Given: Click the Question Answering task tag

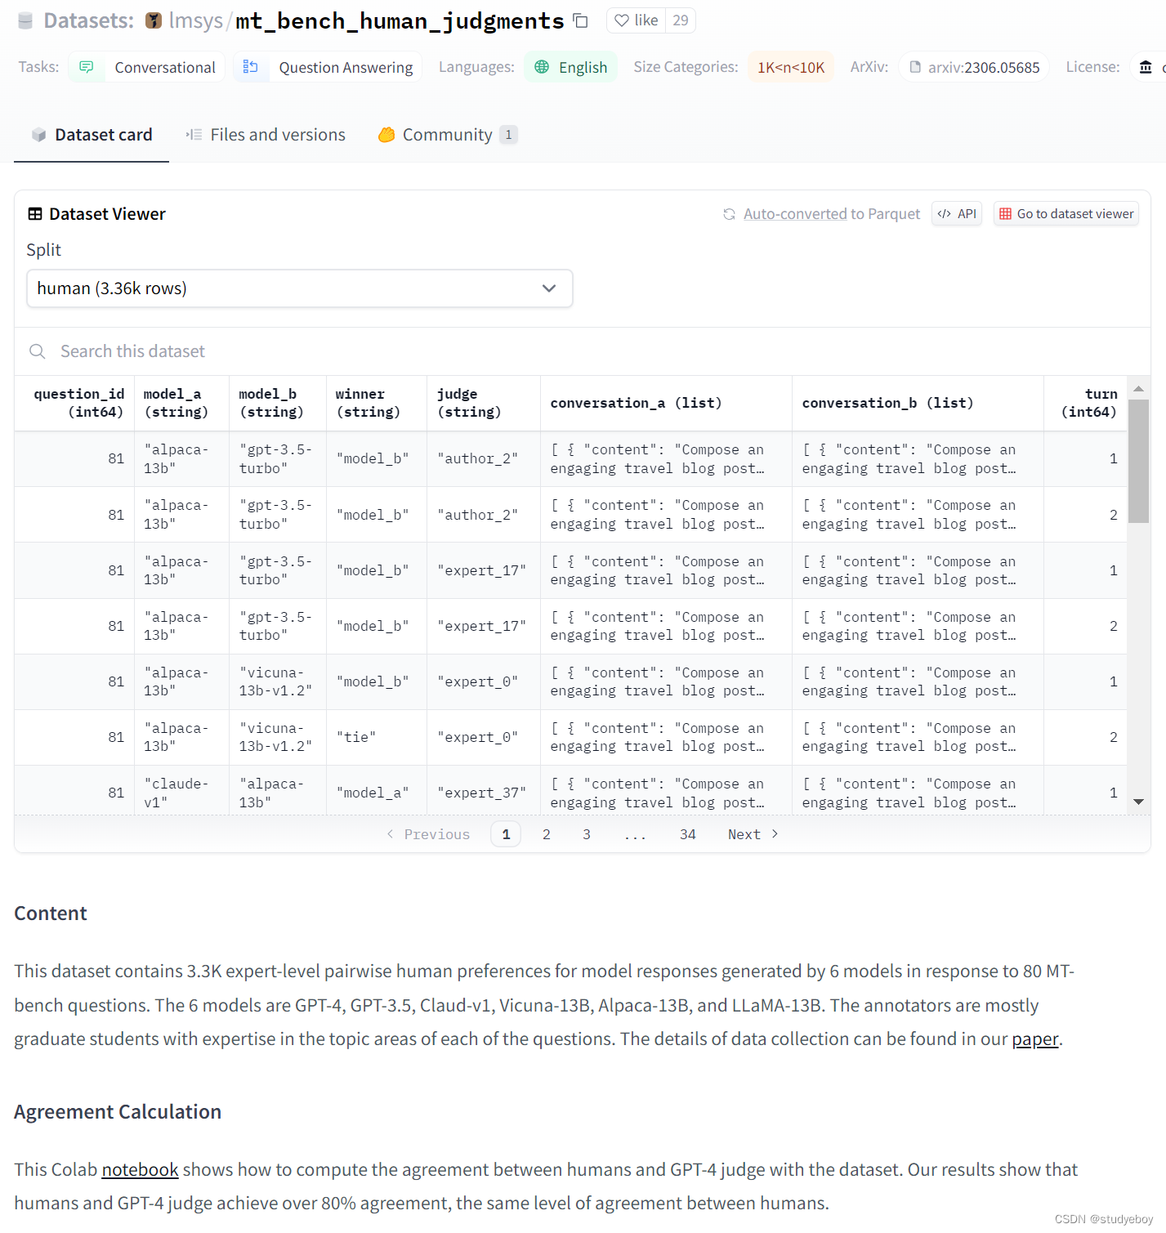Looking at the screenshot, I should [x=328, y=67].
